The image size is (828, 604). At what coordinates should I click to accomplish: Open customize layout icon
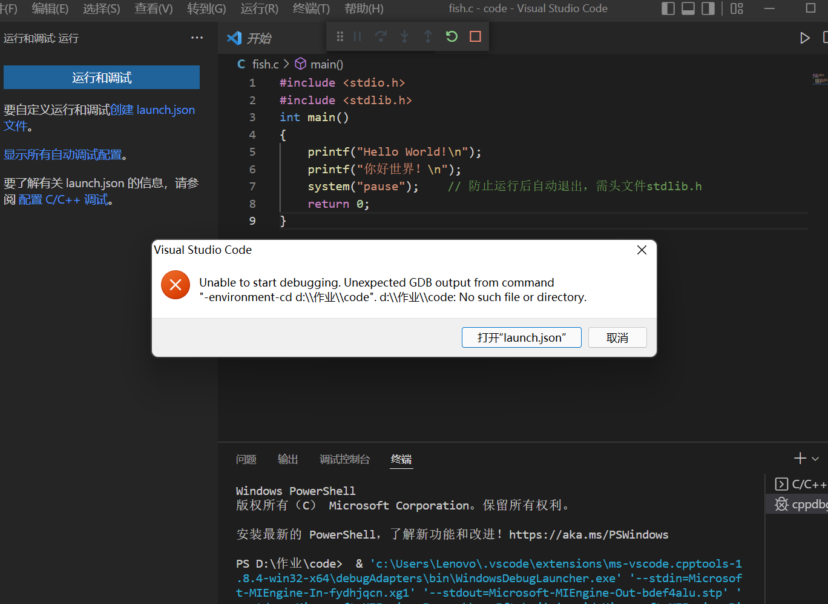737,8
